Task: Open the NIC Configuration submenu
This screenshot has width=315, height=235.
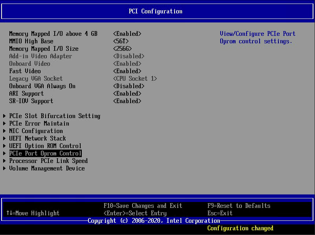Action: pyautogui.click(x=36, y=131)
